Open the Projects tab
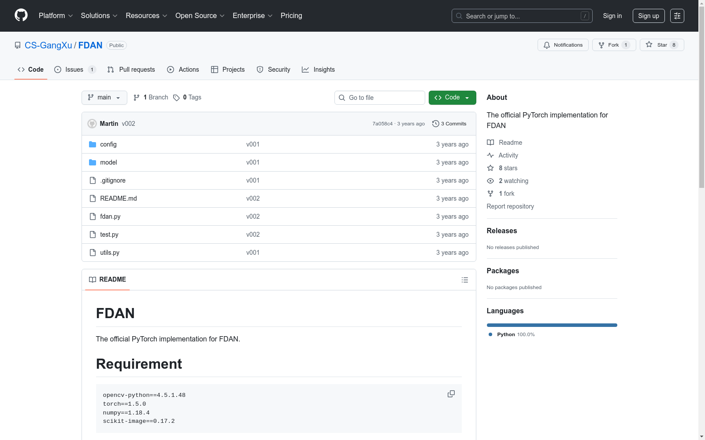The height and width of the screenshot is (440, 705). click(228, 70)
